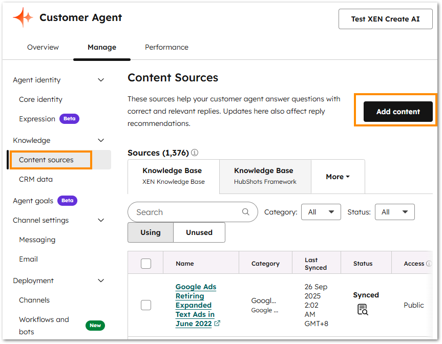
Task: Click the Add content button
Action: (x=398, y=111)
